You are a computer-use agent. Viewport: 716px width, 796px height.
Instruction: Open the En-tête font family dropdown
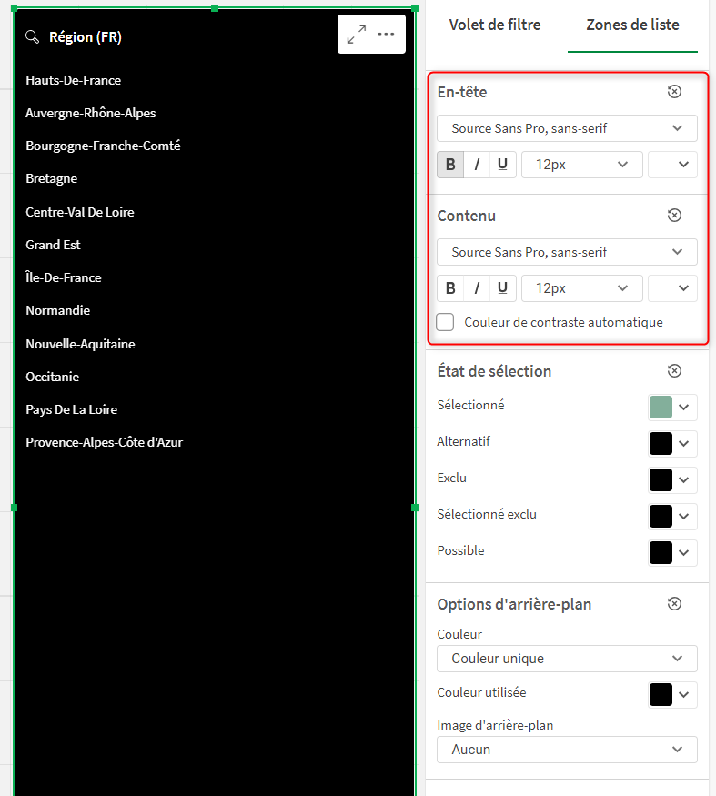pyautogui.click(x=567, y=128)
